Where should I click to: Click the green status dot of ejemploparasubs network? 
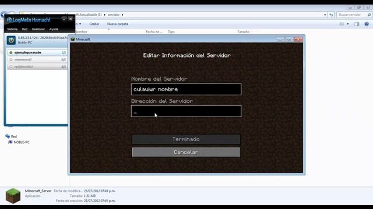tap(10, 52)
